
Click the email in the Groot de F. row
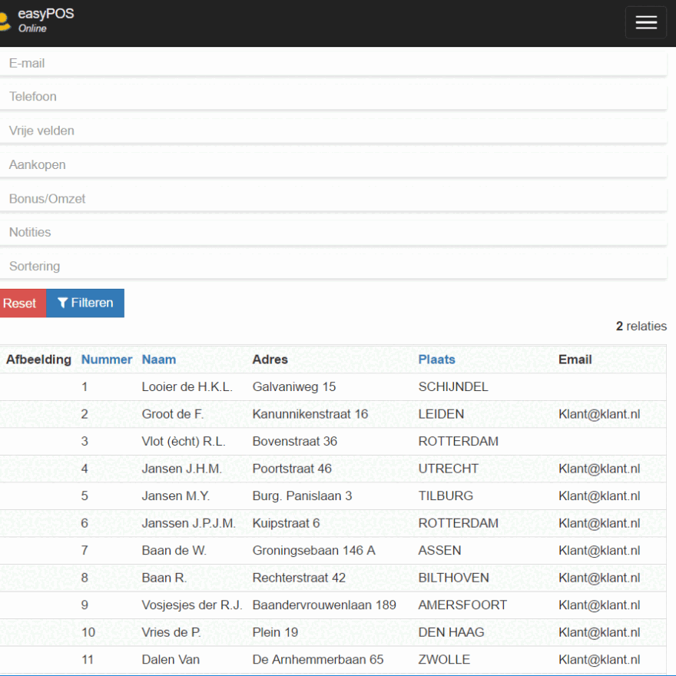click(599, 414)
